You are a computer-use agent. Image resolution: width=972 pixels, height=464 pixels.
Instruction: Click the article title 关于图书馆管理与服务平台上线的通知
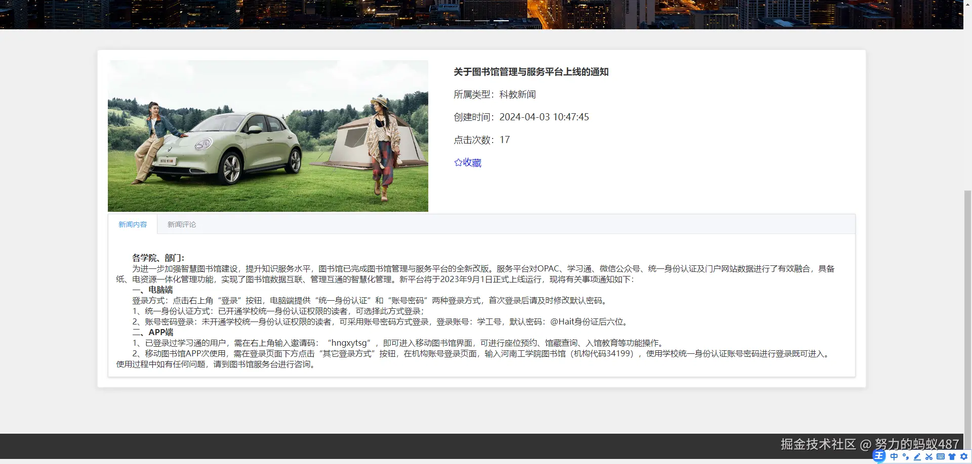(531, 72)
